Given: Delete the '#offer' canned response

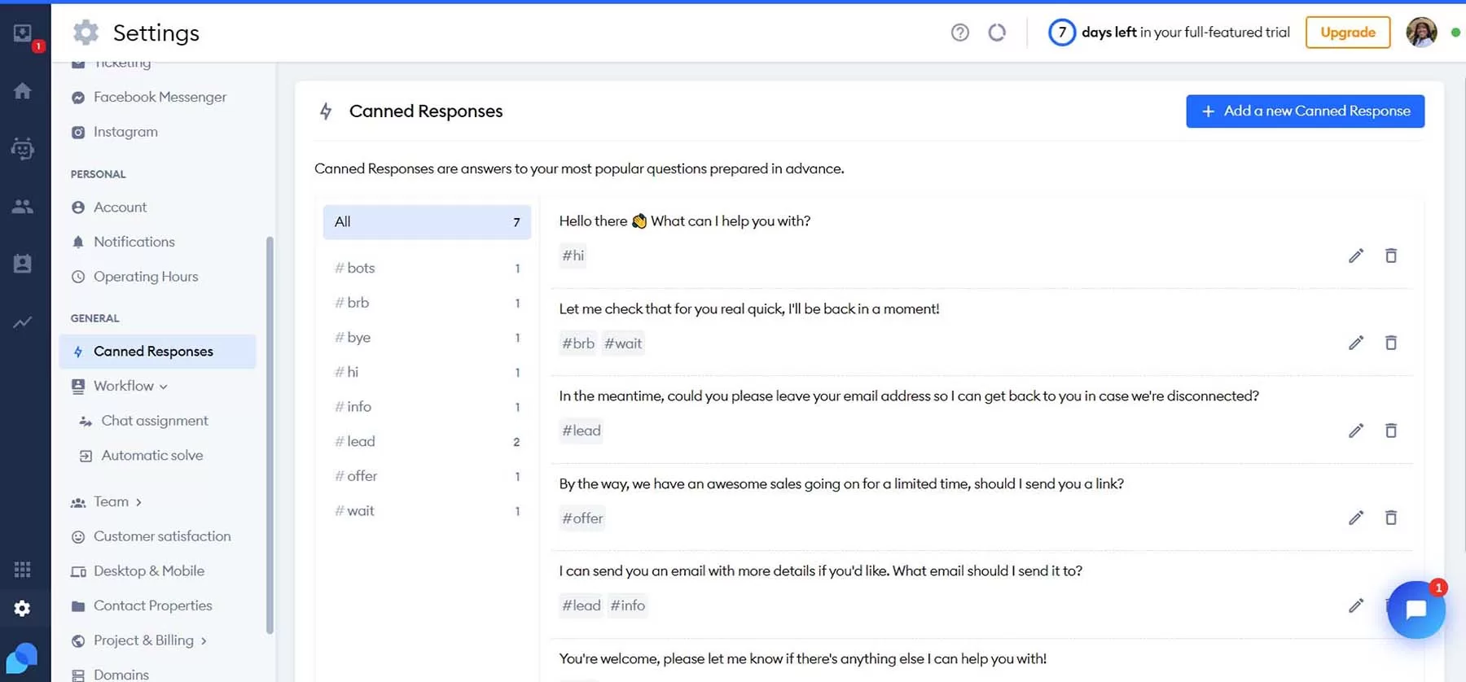Looking at the screenshot, I should point(1390,518).
